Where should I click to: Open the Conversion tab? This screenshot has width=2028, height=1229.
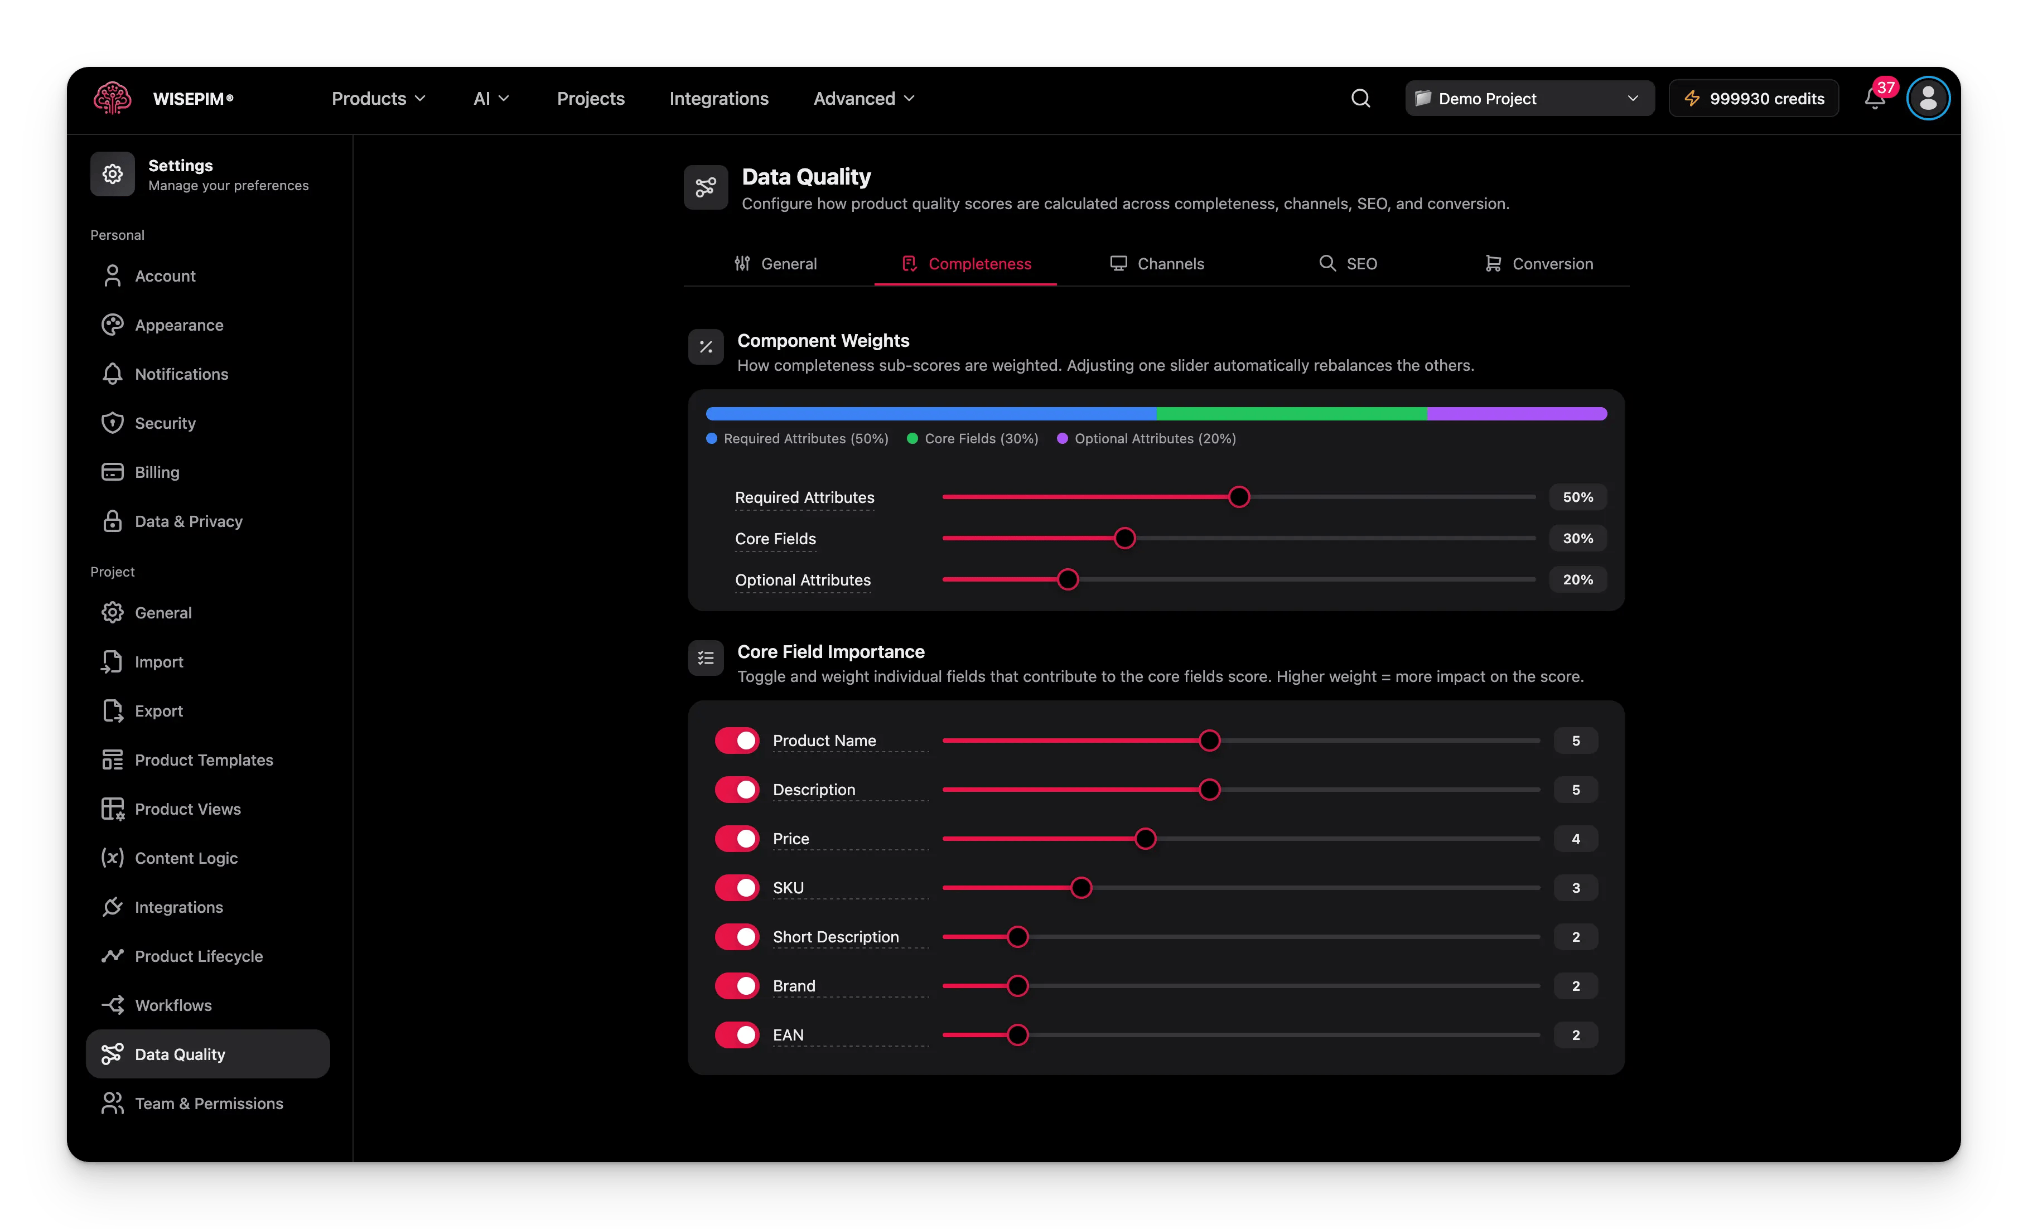pyautogui.click(x=1538, y=264)
